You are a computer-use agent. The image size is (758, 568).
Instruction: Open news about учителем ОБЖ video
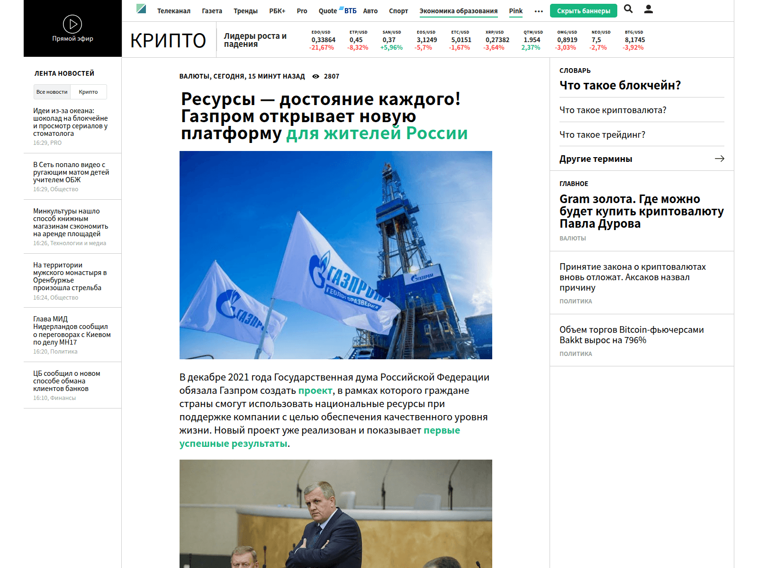71,172
